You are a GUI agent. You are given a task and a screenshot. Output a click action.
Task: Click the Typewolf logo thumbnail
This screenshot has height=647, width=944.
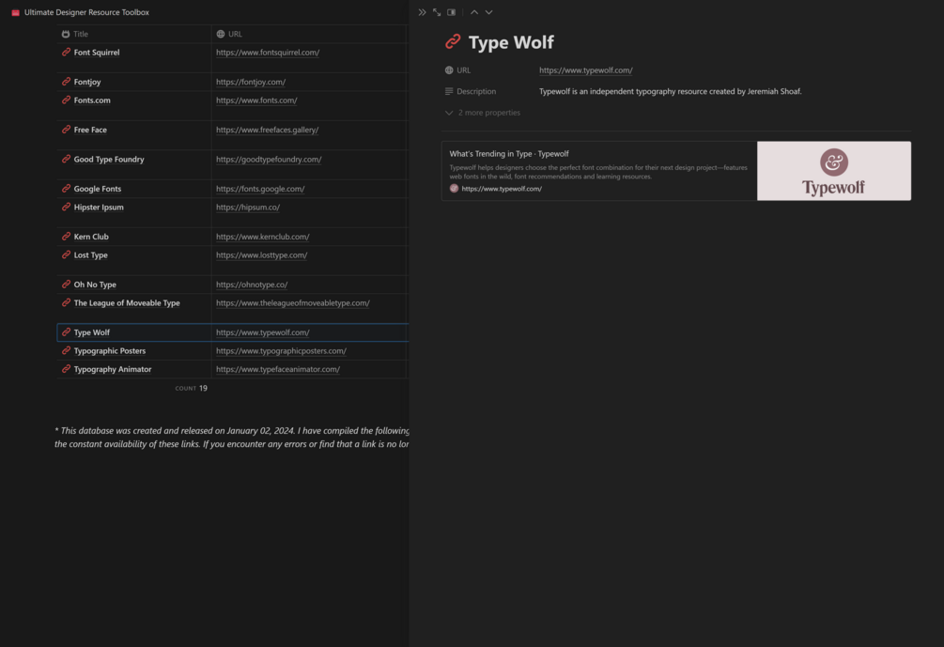coord(834,171)
